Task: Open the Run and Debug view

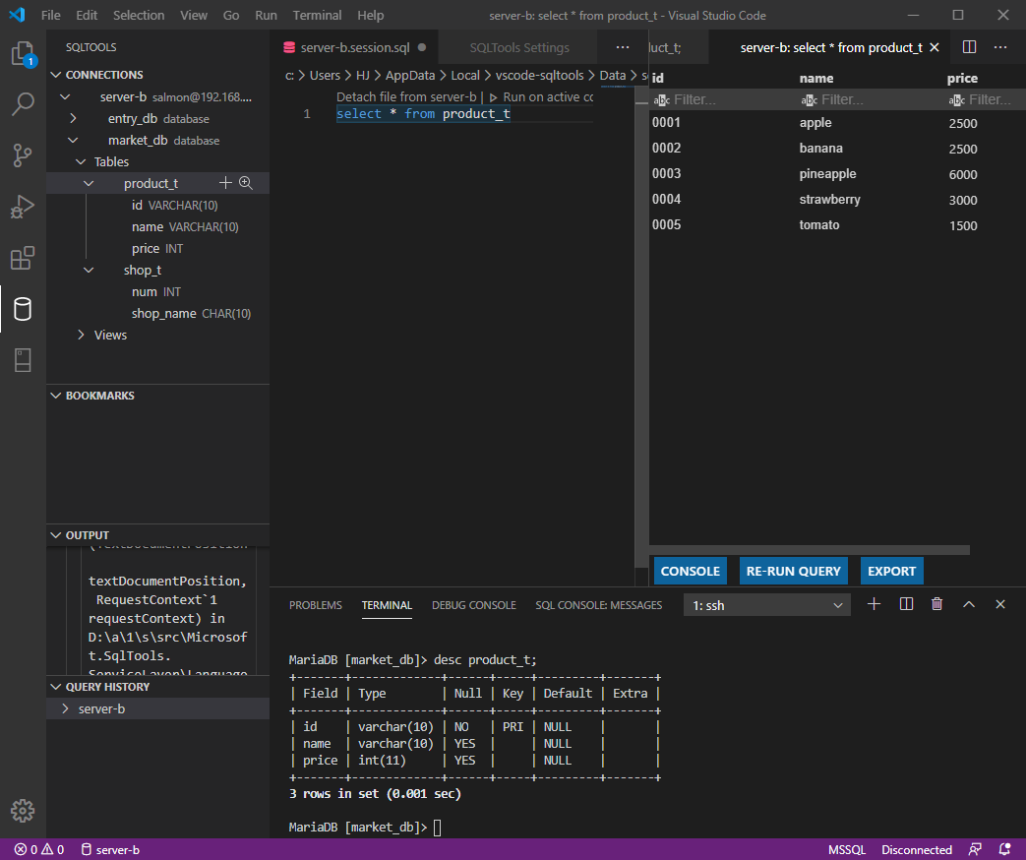Action: point(23,207)
